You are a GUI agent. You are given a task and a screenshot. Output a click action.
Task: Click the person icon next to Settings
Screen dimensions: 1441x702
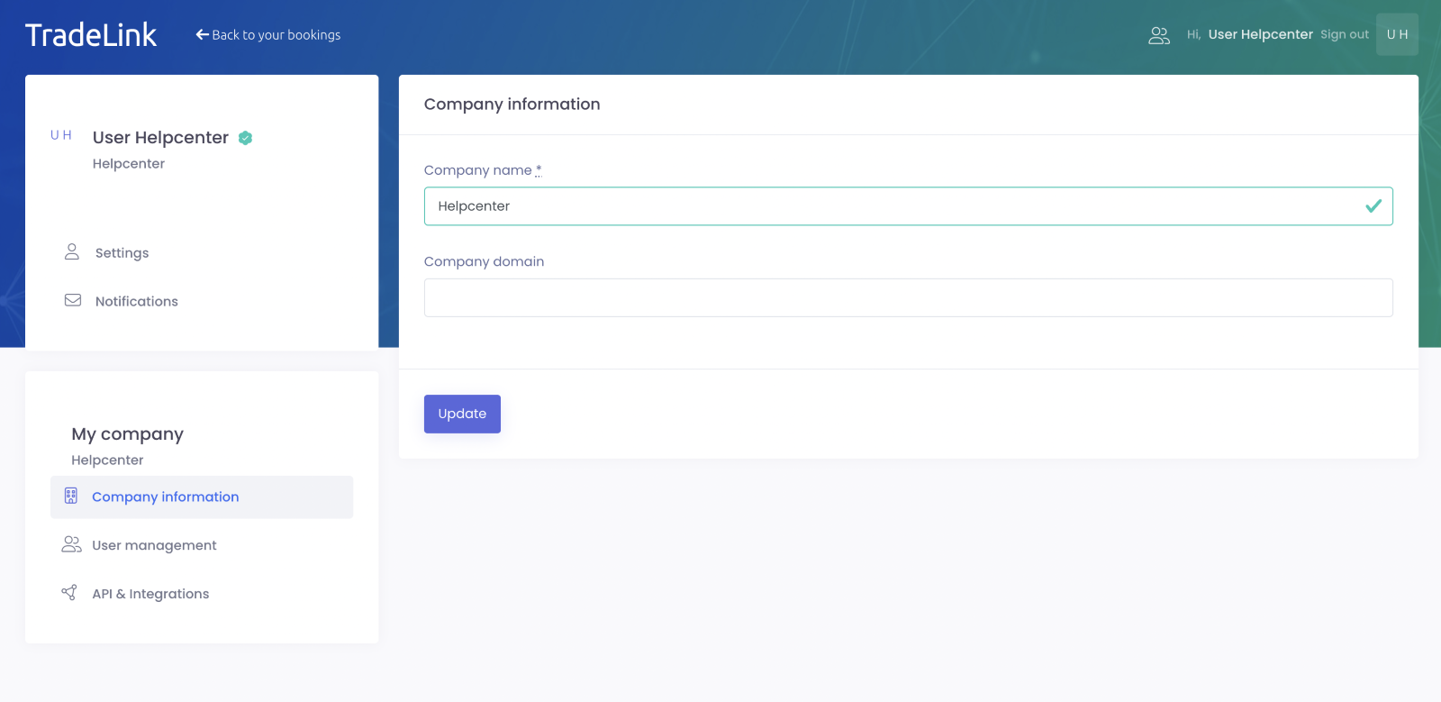click(72, 252)
